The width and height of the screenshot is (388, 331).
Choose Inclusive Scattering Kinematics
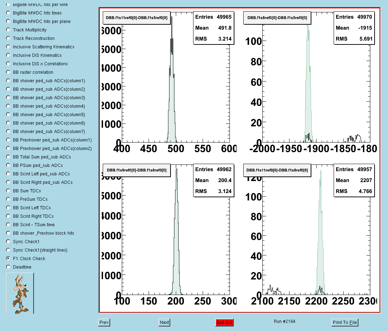coord(8,47)
